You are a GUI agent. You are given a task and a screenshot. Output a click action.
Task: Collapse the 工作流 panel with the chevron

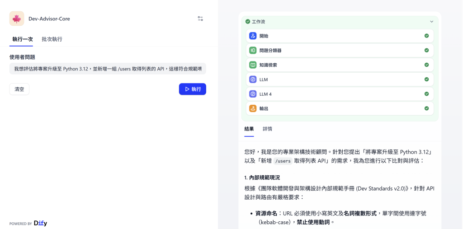coord(432,22)
